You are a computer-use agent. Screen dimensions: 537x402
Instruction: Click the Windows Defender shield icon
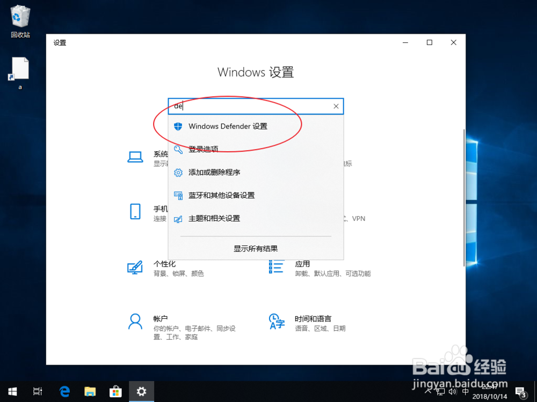178,126
